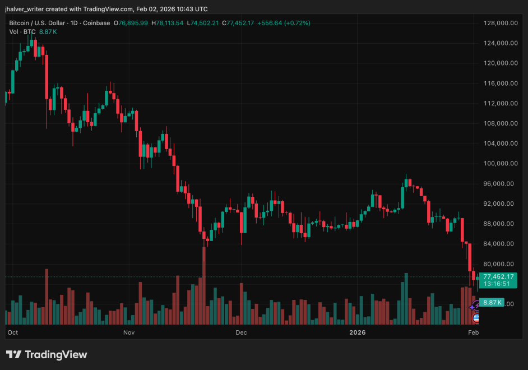
Task: Click the Oct label on the time axis
Action: (12, 332)
